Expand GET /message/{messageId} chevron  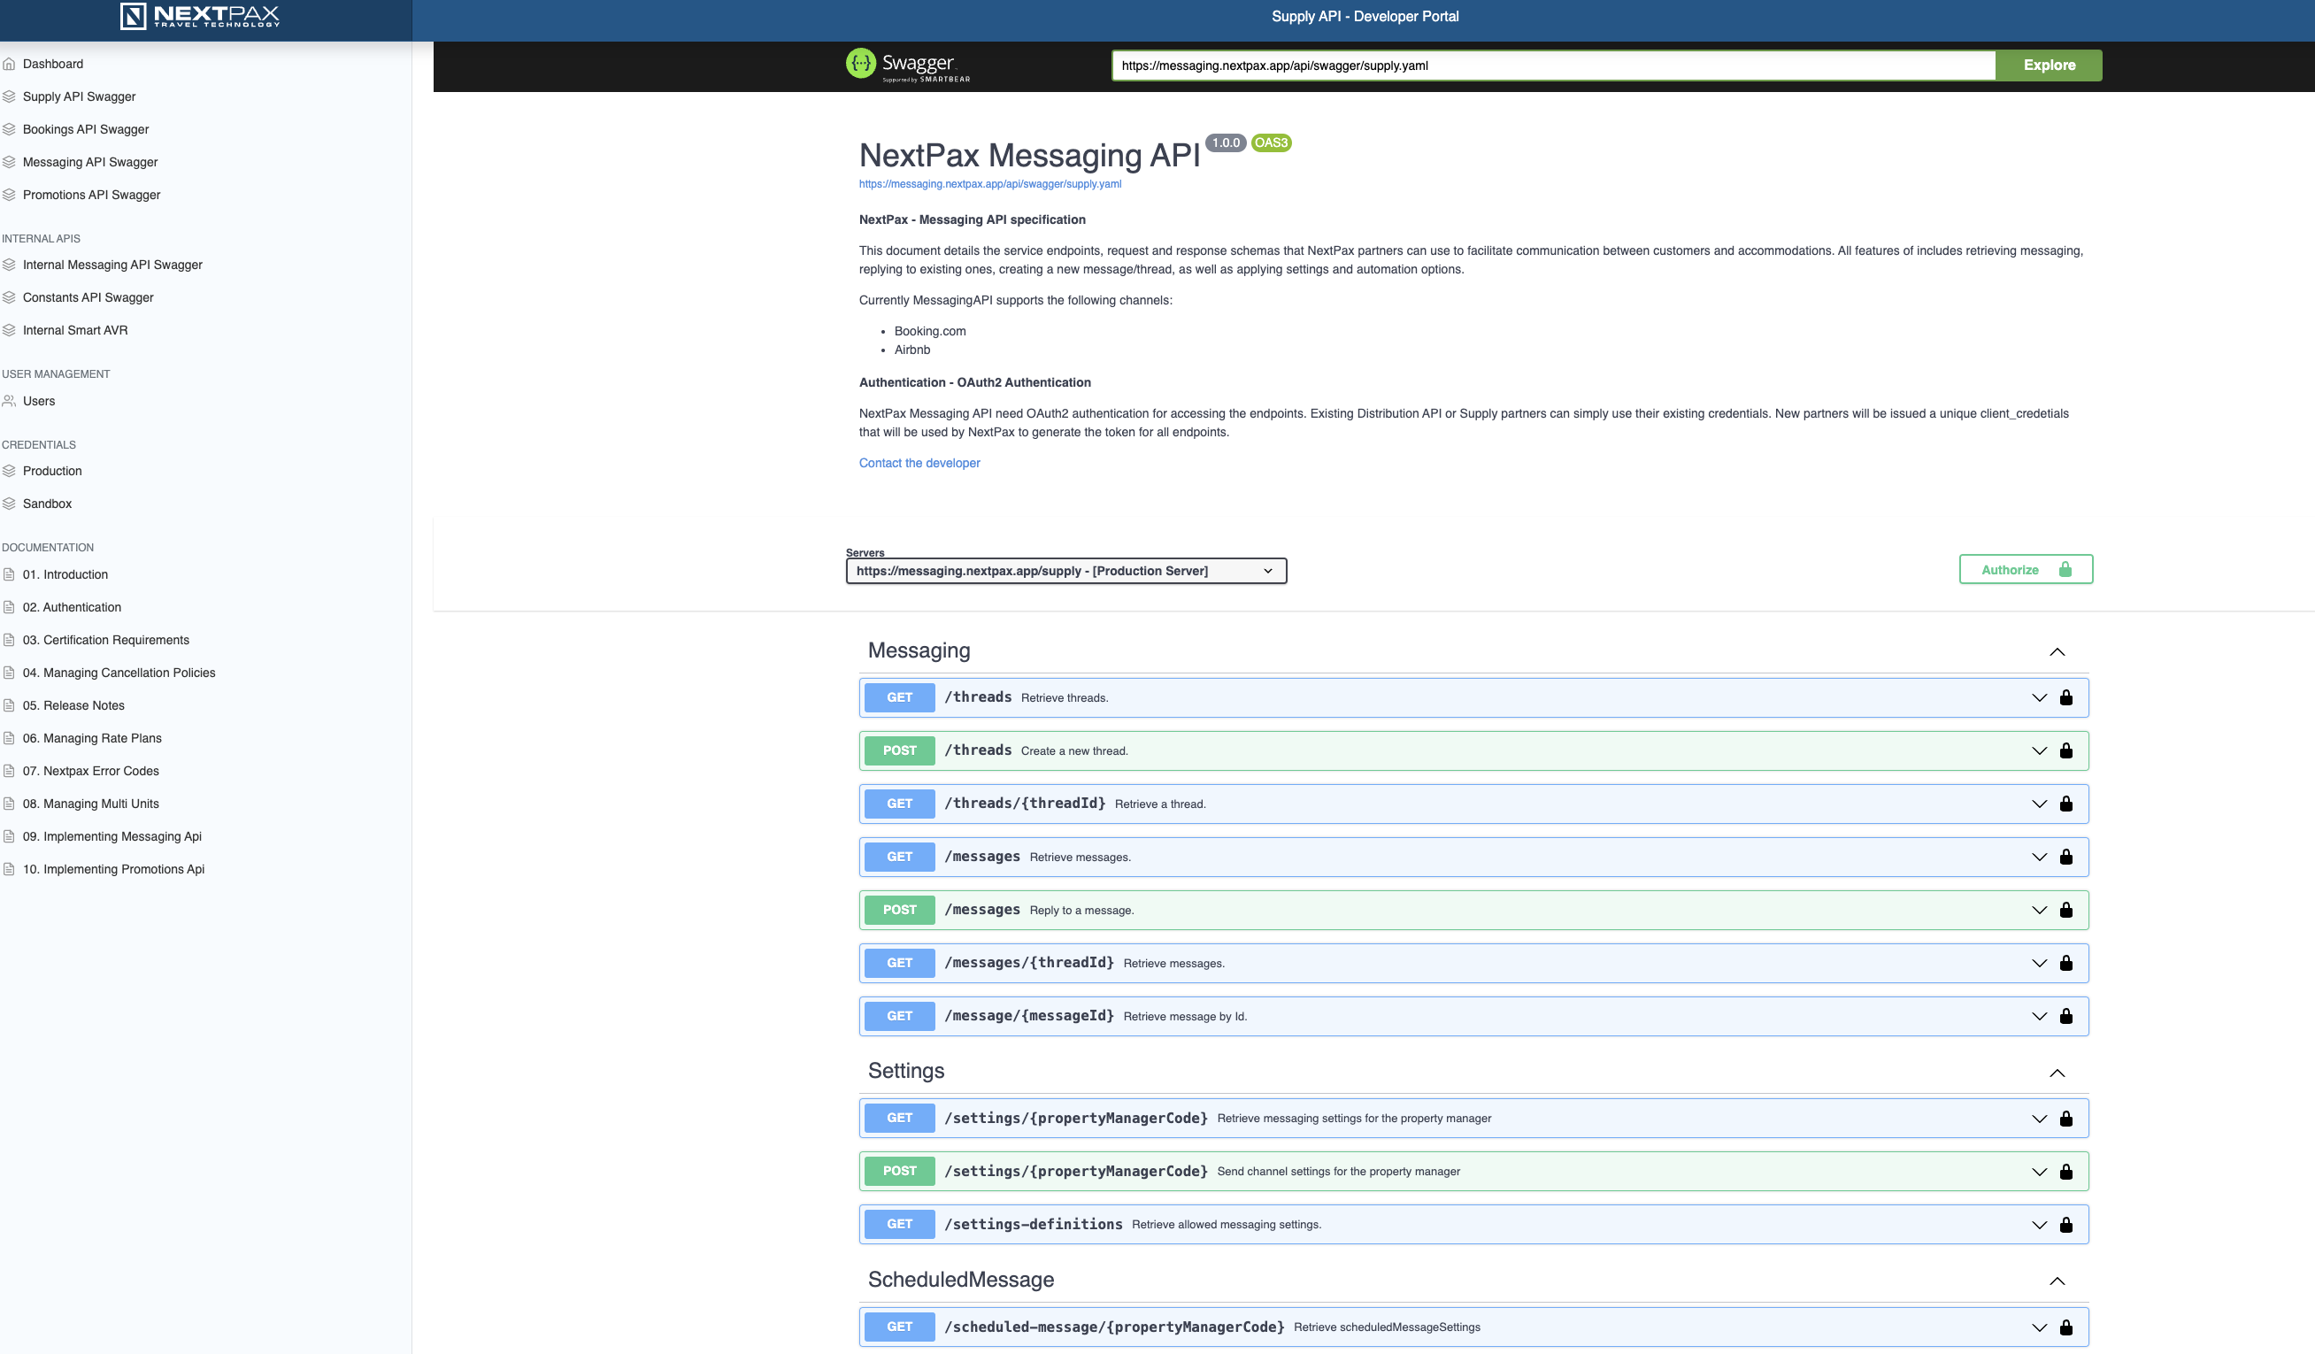(2040, 1017)
